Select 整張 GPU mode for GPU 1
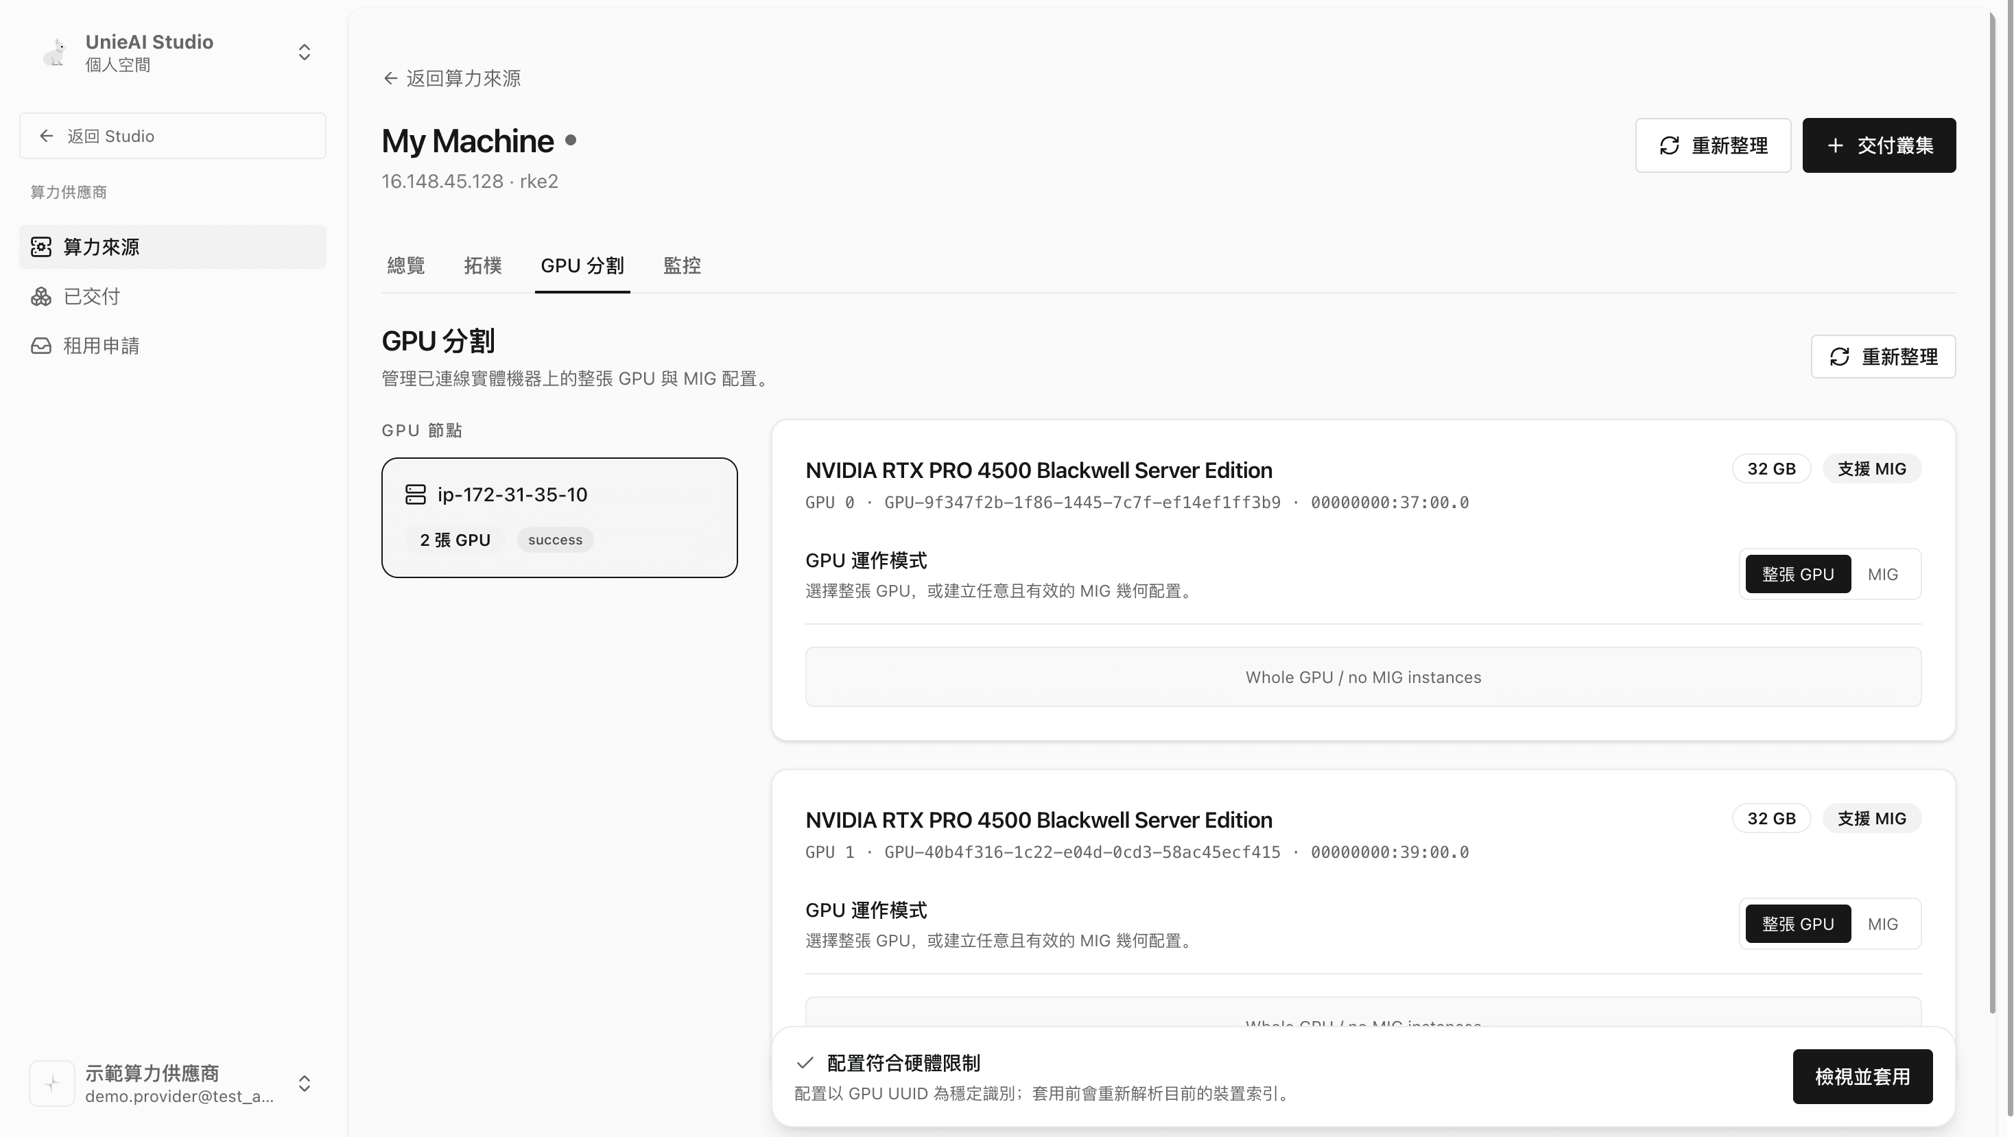The height and width of the screenshot is (1137, 2014). [1797, 924]
